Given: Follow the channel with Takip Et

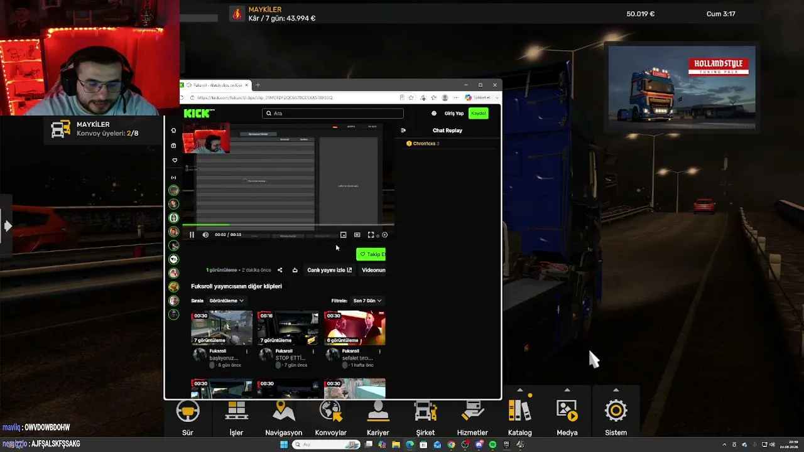Looking at the screenshot, I should [371, 254].
